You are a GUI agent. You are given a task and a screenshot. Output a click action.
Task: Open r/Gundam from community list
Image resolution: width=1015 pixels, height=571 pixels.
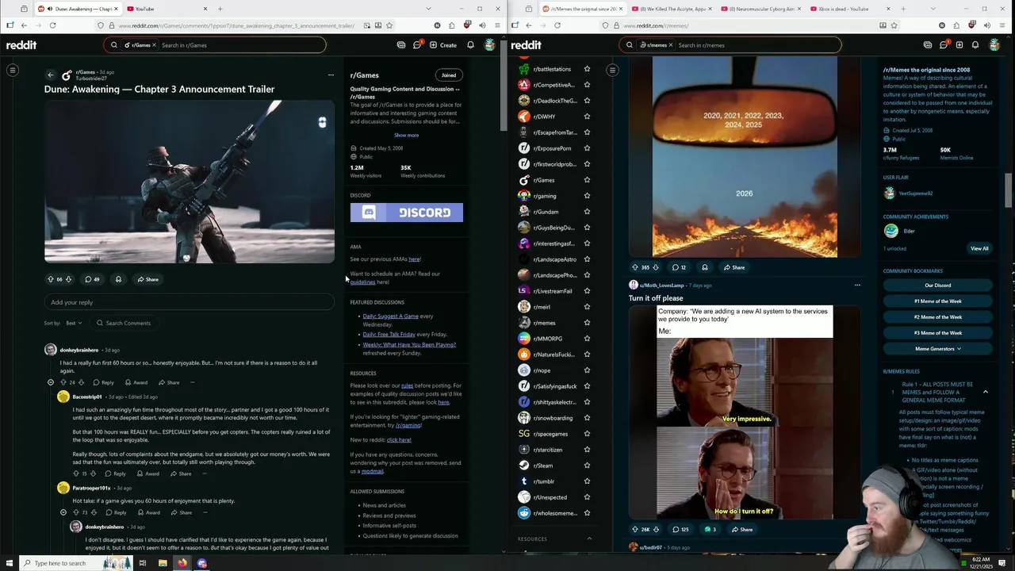[546, 212]
